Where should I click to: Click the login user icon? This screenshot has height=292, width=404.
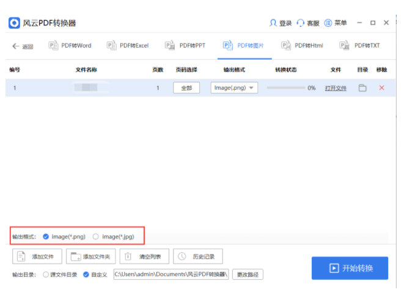pos(273,23)
